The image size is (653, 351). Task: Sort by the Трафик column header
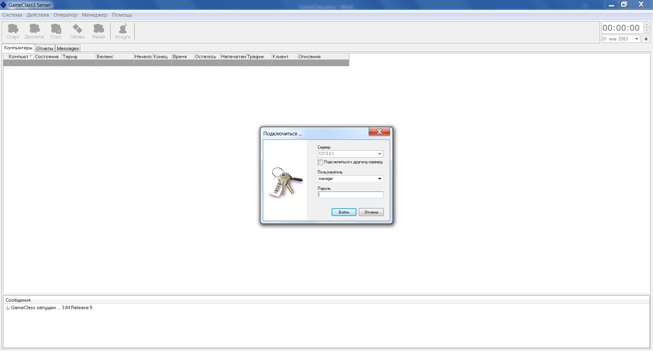(x=259, y=57)
